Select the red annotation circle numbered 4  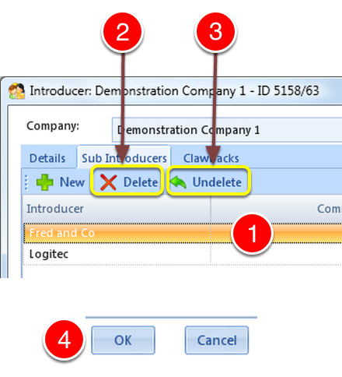coord(64,340)
